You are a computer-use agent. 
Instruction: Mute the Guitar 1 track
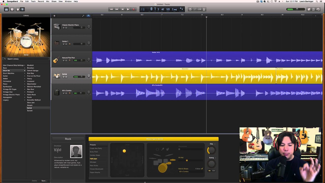[63, 44]
